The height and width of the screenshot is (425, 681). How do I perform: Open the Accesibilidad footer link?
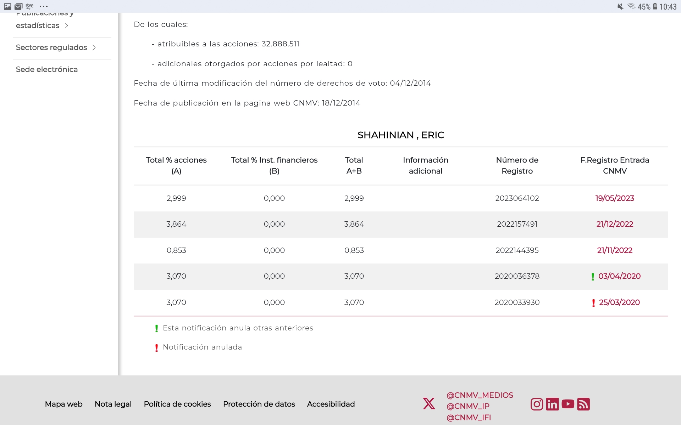coord(331,404)
